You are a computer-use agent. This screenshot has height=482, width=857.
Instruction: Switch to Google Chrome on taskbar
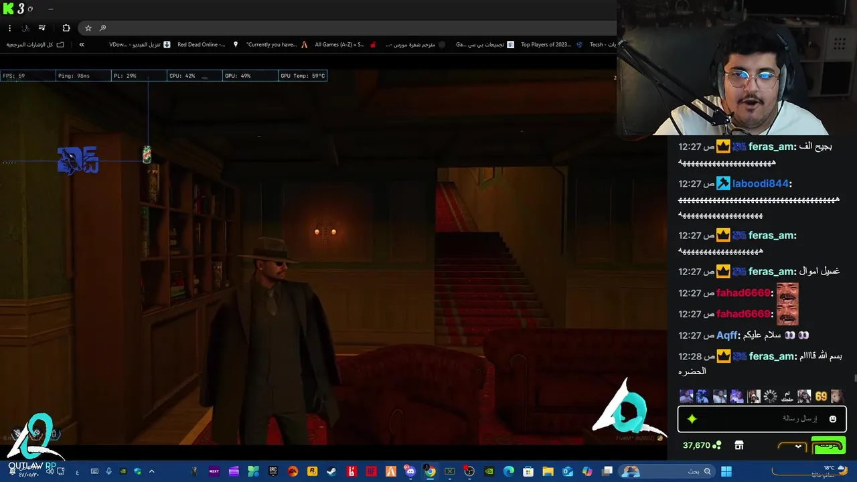click(x=430, y=471)
